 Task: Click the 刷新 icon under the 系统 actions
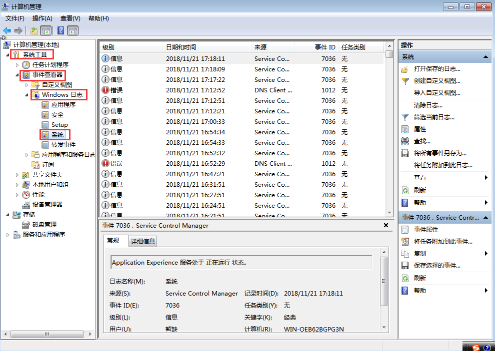[404, 190]
